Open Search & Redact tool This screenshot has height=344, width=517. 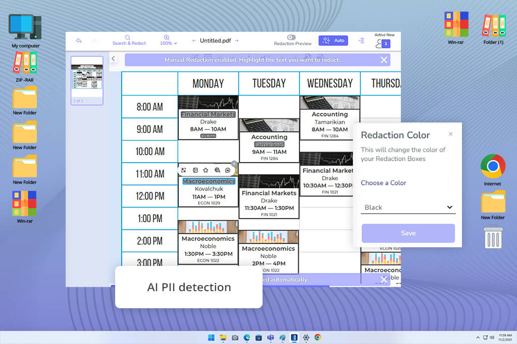(x=129, y=40)
